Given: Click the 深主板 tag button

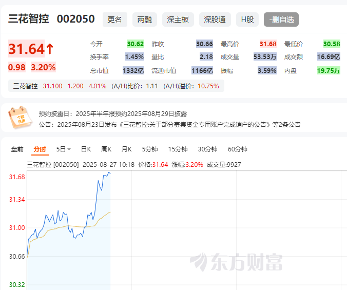Looking at the screenshot, I should click(x=178, y=20).
